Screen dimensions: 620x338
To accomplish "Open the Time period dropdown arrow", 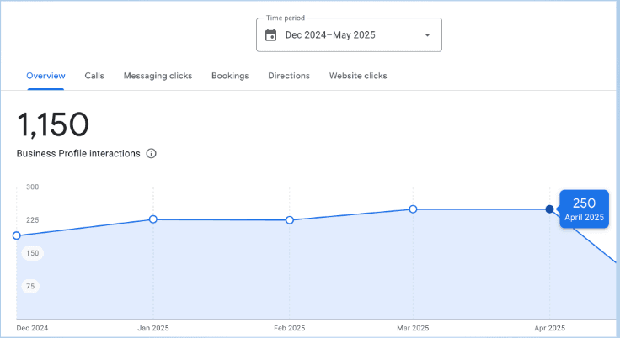I will coord(427,35).
